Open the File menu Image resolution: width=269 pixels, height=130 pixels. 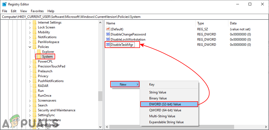(5, 11)
